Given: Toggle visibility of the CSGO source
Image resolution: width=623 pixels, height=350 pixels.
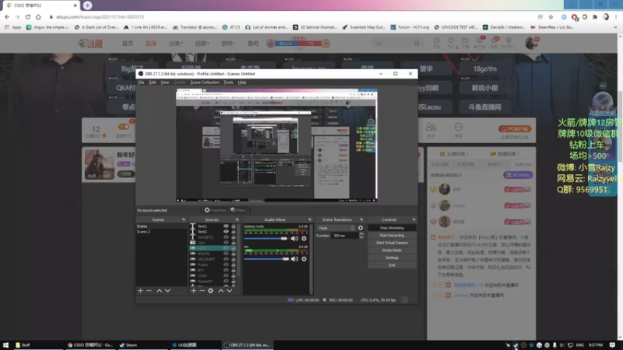Looking at the screenshot, I should (x=226, y=275).
